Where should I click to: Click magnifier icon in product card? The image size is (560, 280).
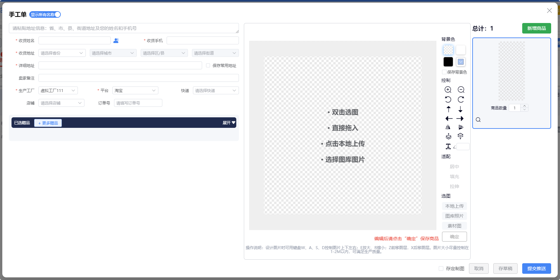(478, 120)
